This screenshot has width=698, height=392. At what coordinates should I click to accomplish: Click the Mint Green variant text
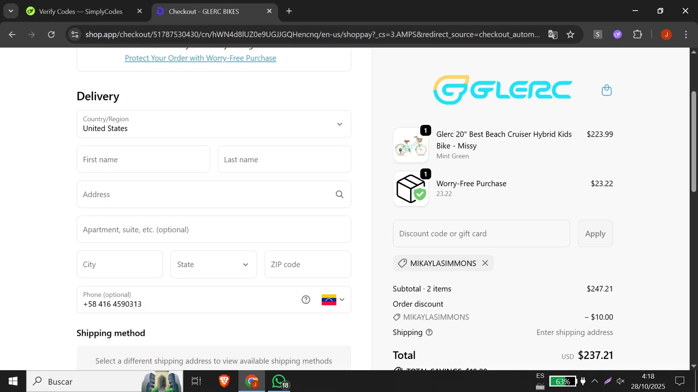[x=453, y=156]
